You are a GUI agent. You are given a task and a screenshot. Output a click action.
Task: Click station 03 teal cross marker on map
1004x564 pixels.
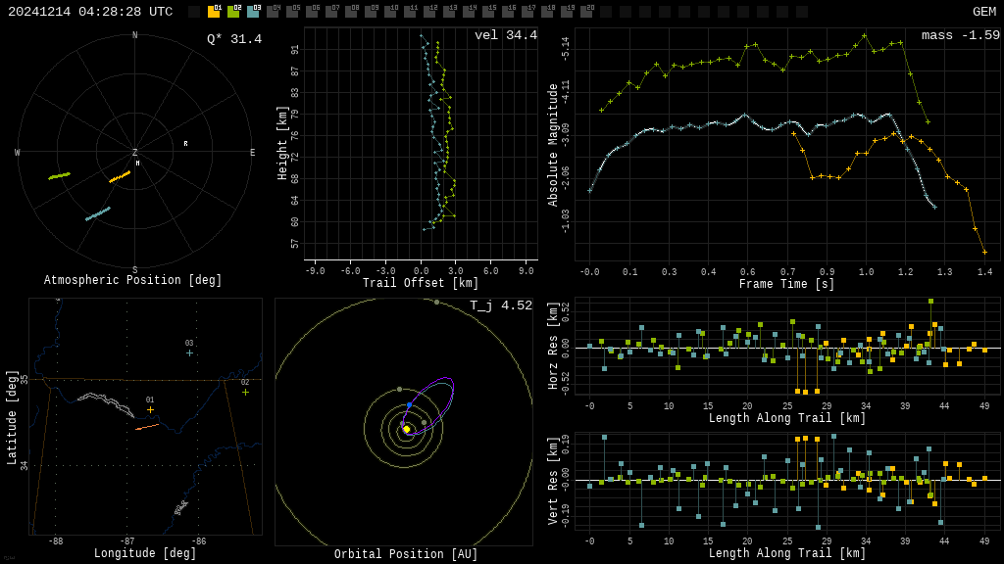189,352
